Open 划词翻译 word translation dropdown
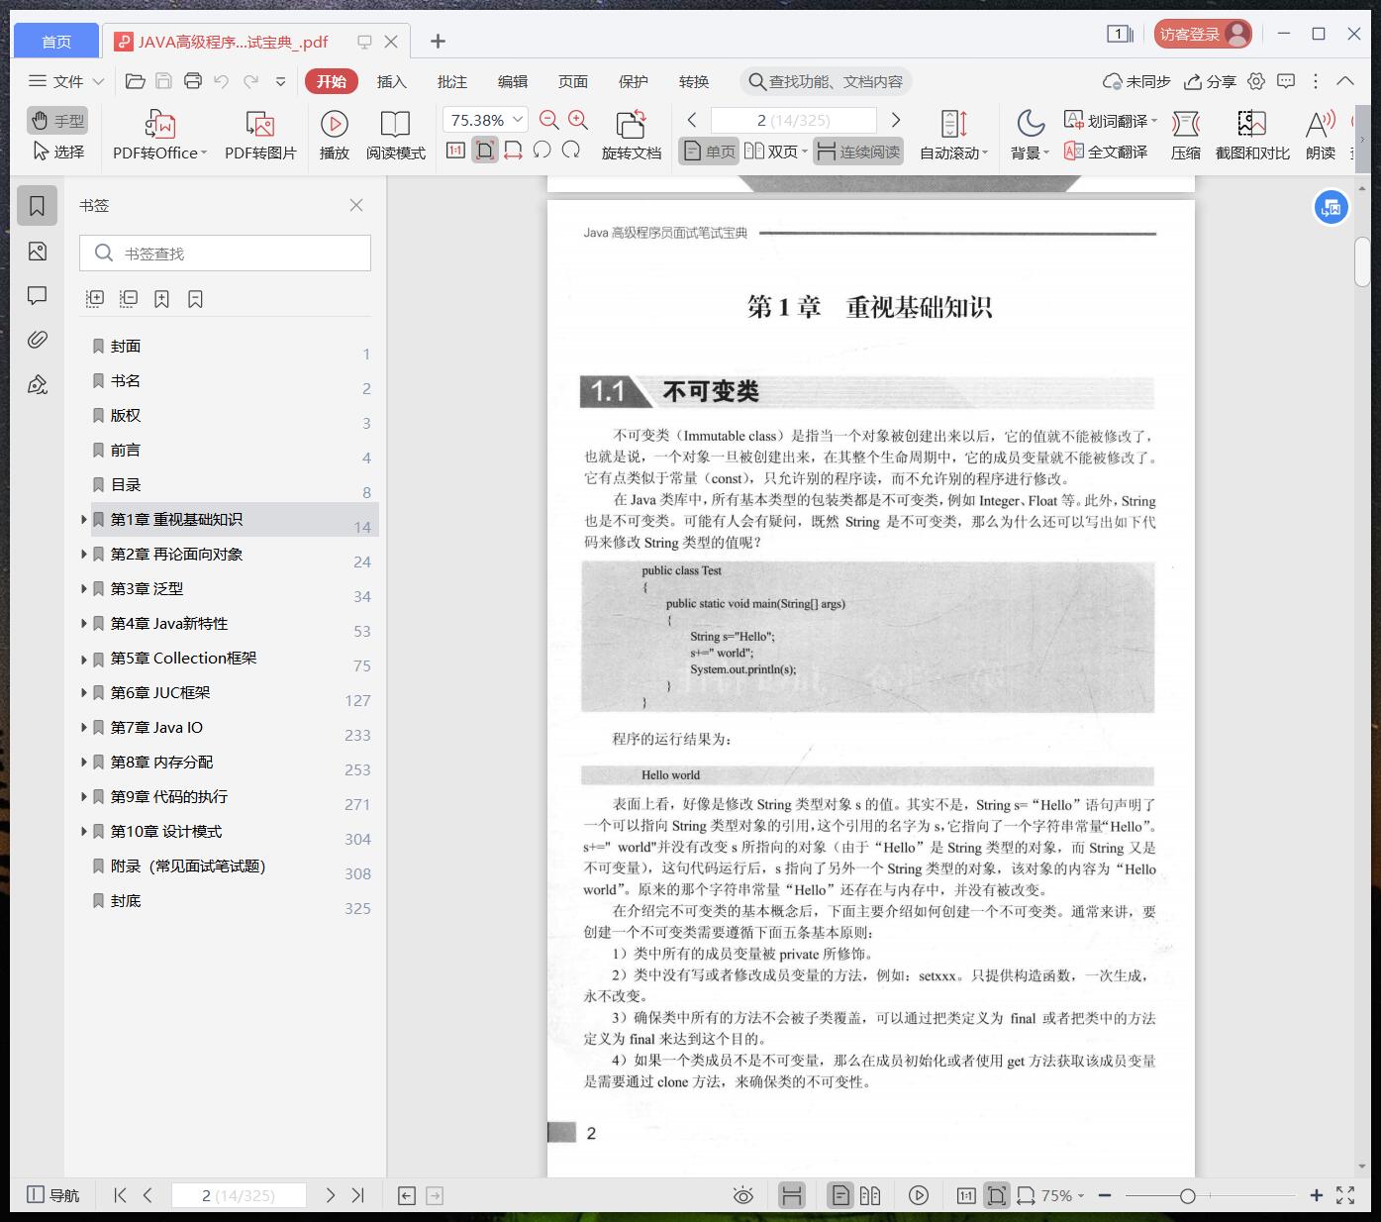The image size is (1381, 1222). pos(1111,121)
